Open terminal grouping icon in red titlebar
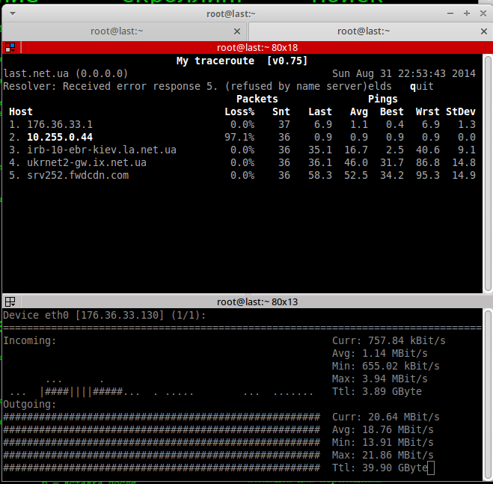 (10, 48)
